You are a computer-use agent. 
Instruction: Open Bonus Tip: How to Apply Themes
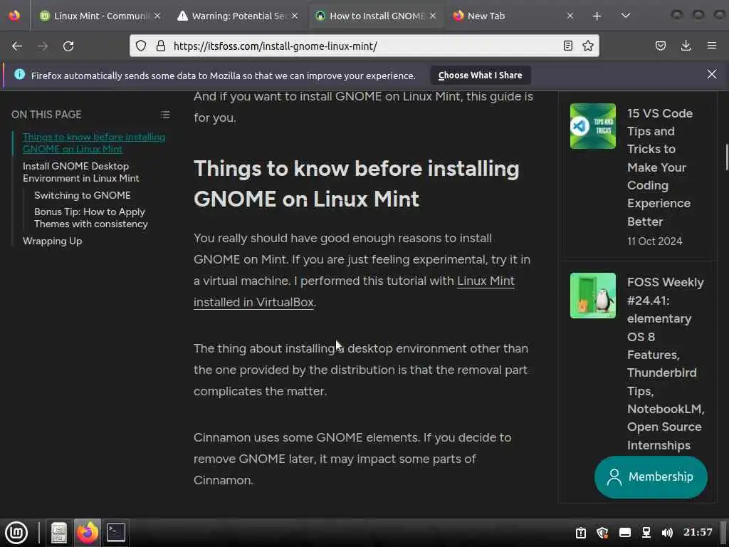(x=90, y=218)
